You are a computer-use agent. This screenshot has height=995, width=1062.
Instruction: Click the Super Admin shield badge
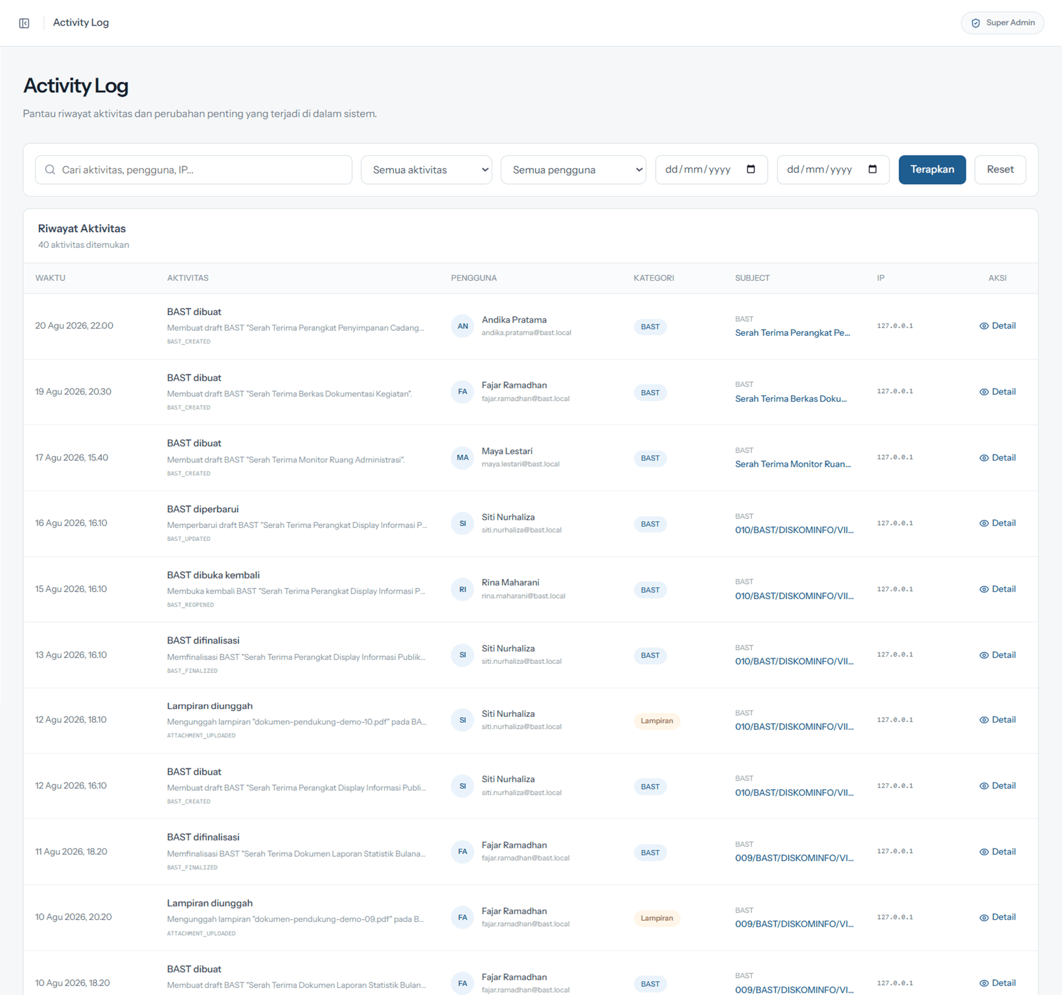1002,23
